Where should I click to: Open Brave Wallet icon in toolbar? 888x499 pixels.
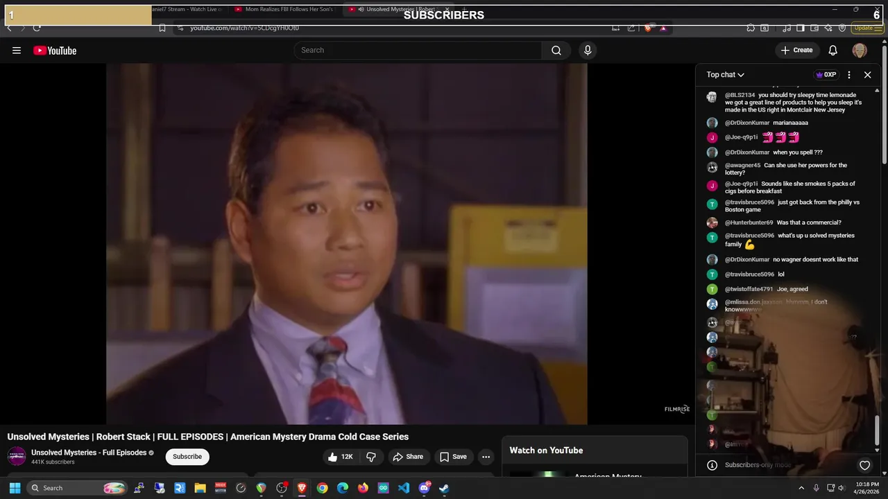tap(814, 28)
